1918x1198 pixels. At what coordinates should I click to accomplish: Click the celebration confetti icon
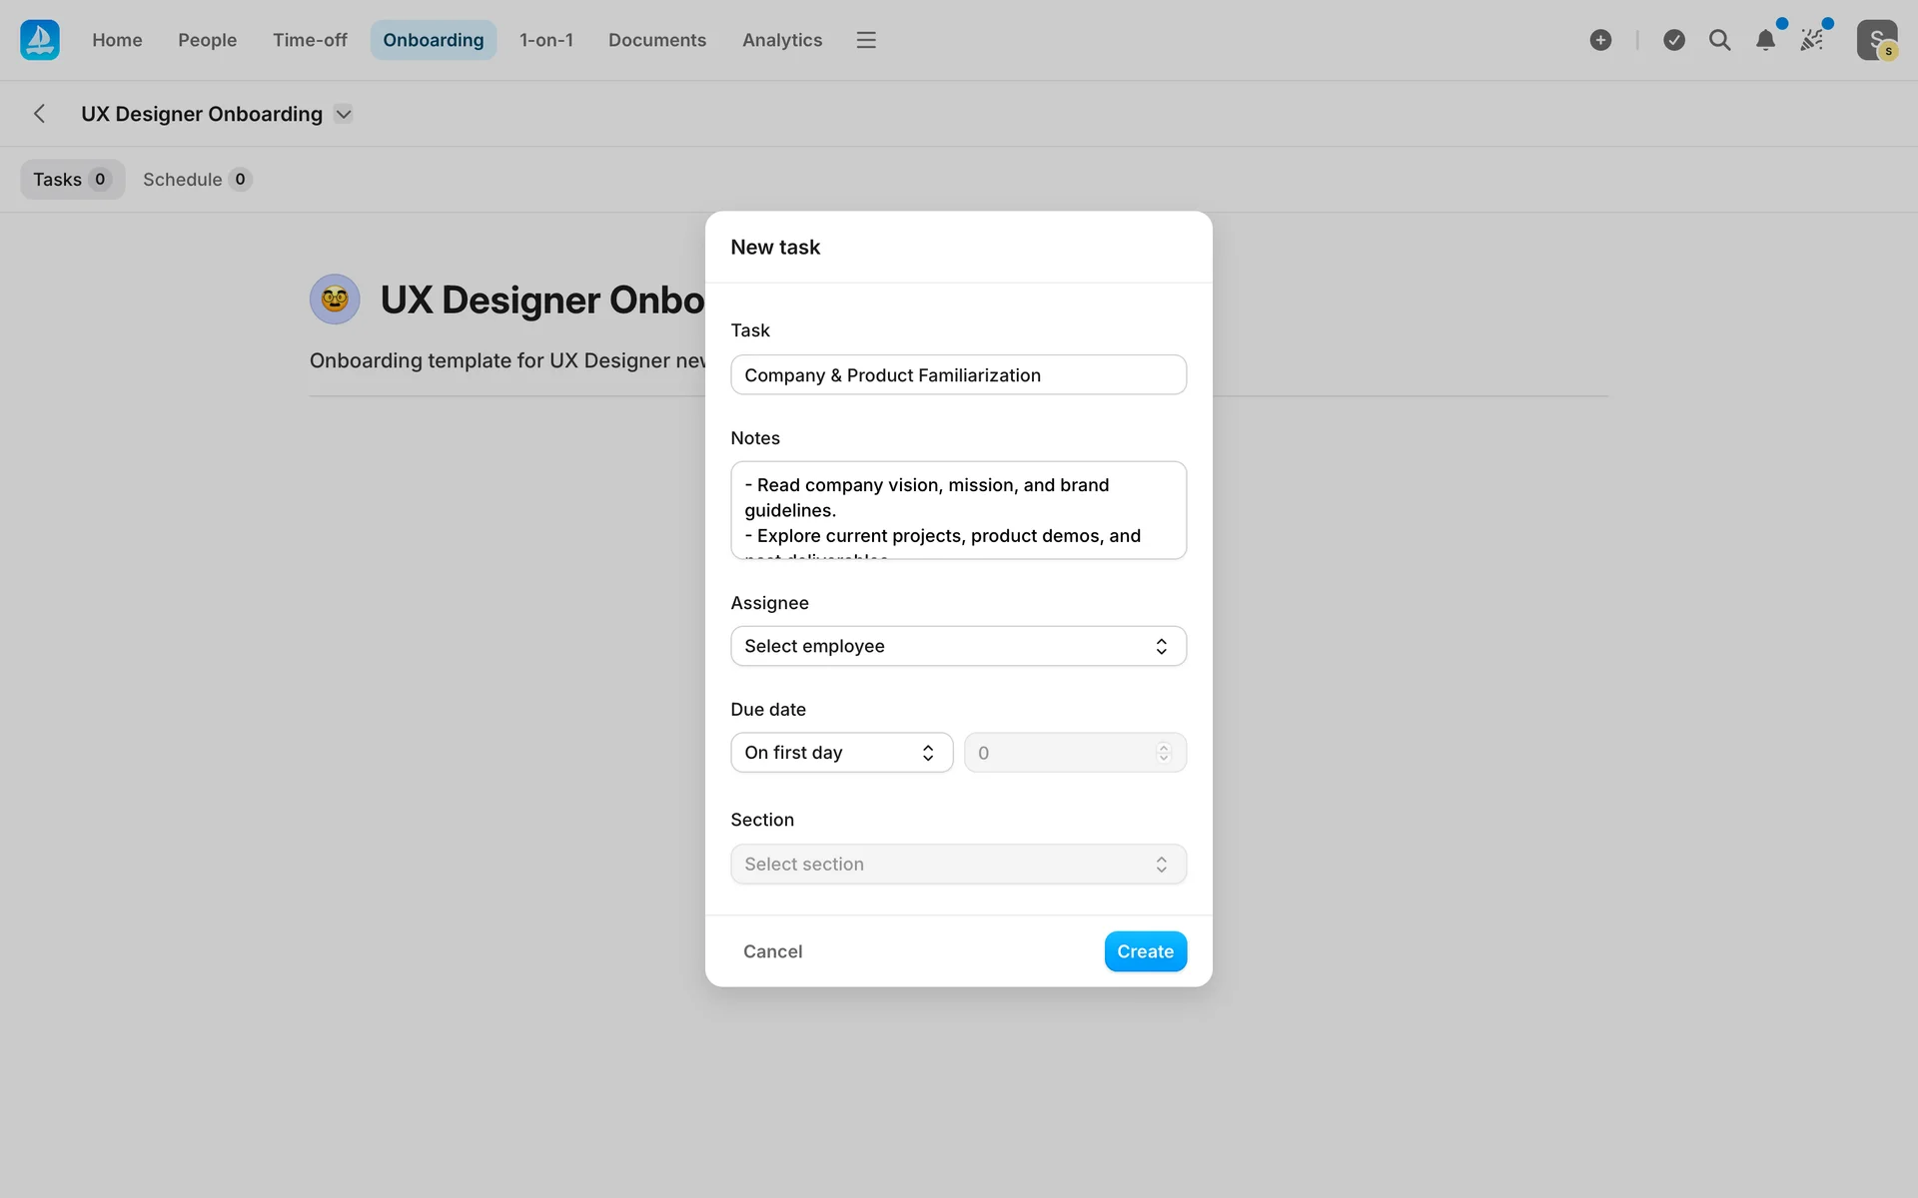point(1811,40)
